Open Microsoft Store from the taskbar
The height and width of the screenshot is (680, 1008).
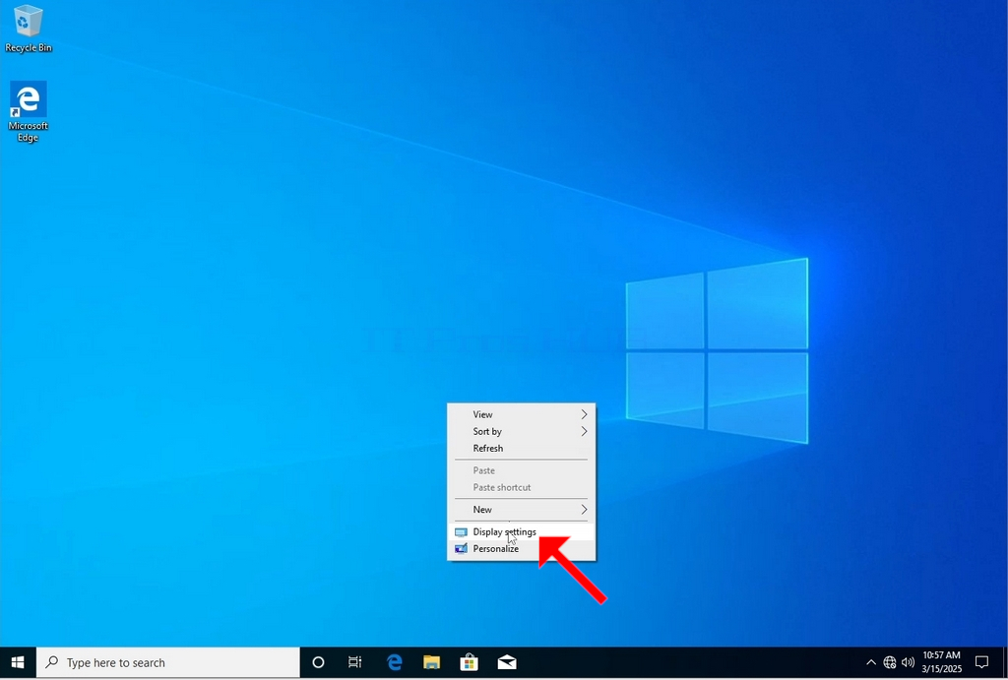[470, 662]
